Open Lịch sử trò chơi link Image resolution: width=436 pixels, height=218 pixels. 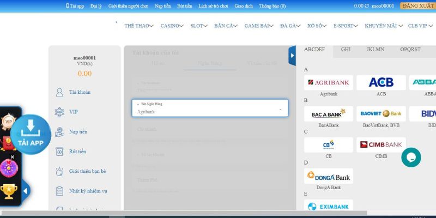213,6
